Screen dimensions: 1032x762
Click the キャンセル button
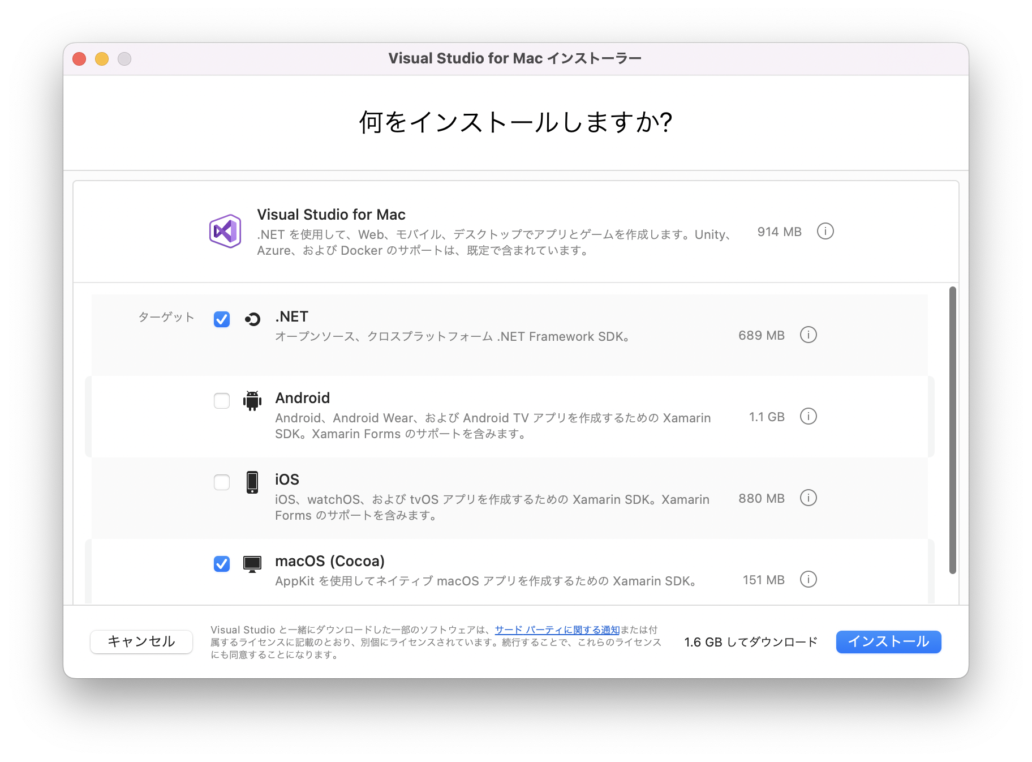point(141,642)
